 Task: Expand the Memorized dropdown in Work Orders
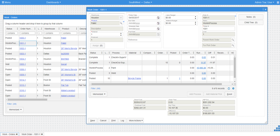[15, 109]
